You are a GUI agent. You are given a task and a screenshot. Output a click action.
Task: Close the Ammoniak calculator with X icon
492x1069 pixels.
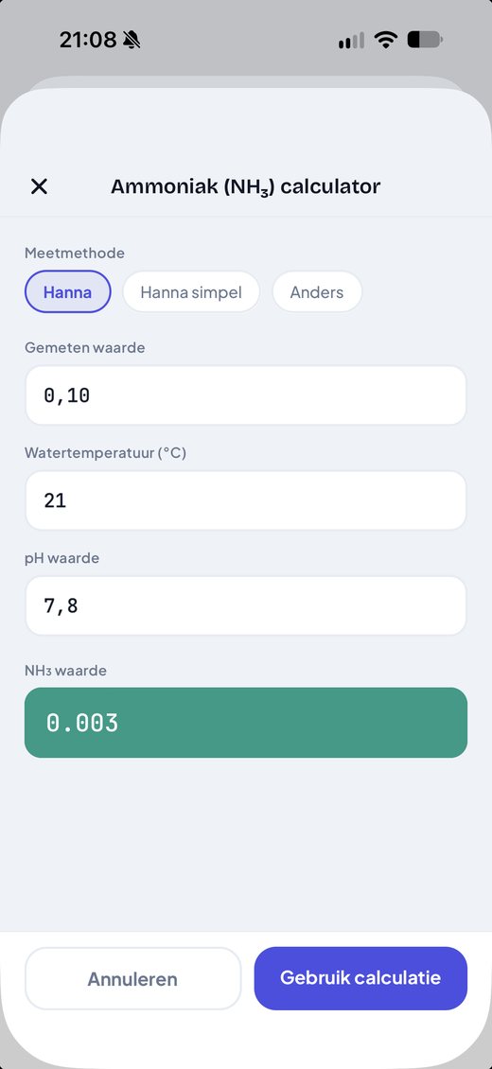pos(40,186)
